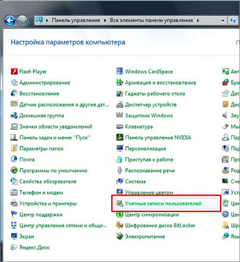
Task: Click the Защитник Windows icon
Action: click(120, 115)
